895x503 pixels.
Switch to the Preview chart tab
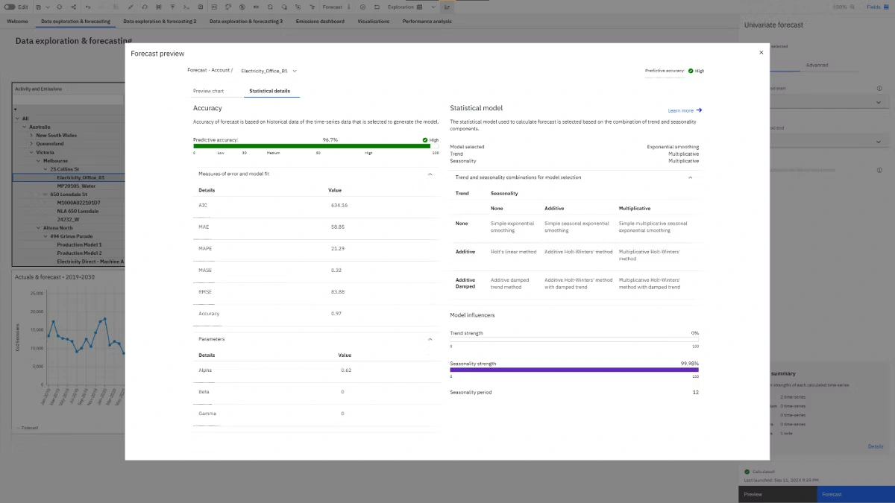point(208,91)
